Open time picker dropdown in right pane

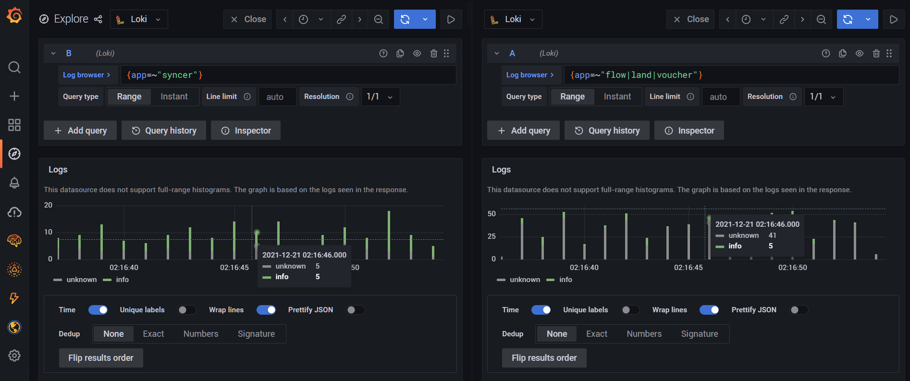754,19
